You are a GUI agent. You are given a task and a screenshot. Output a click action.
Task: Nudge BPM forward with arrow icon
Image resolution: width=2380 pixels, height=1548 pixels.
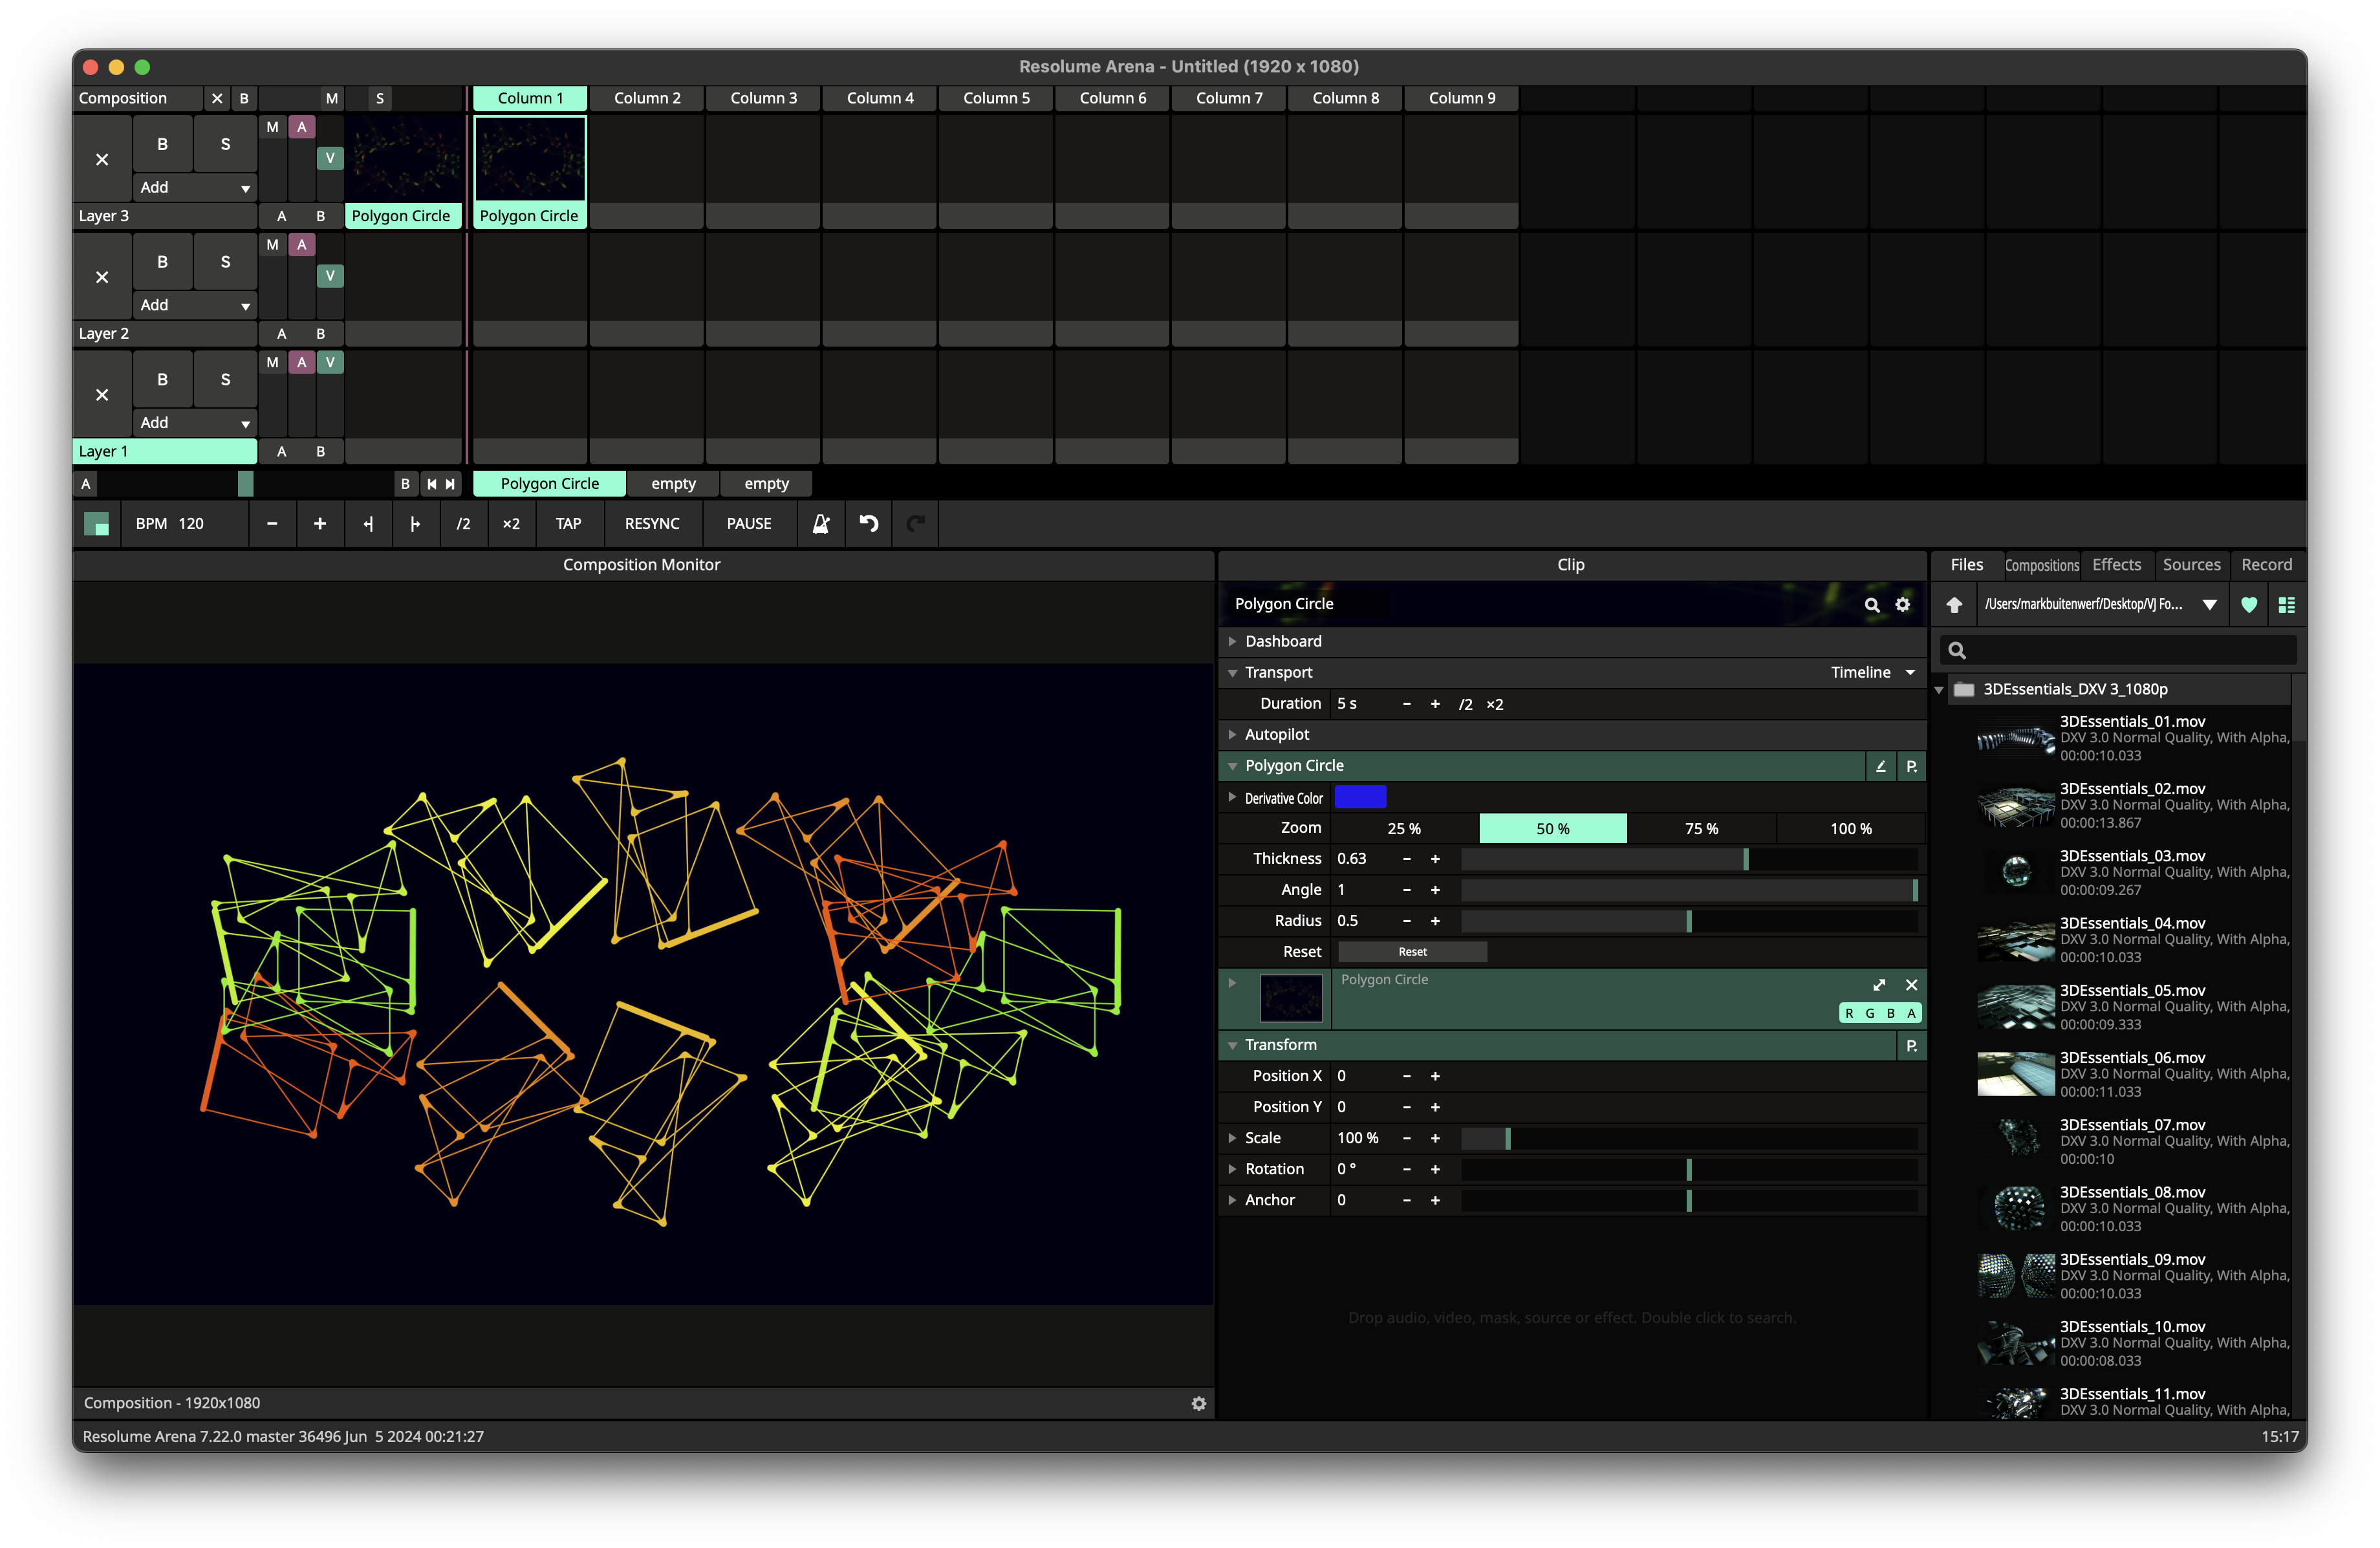(415, 524)
